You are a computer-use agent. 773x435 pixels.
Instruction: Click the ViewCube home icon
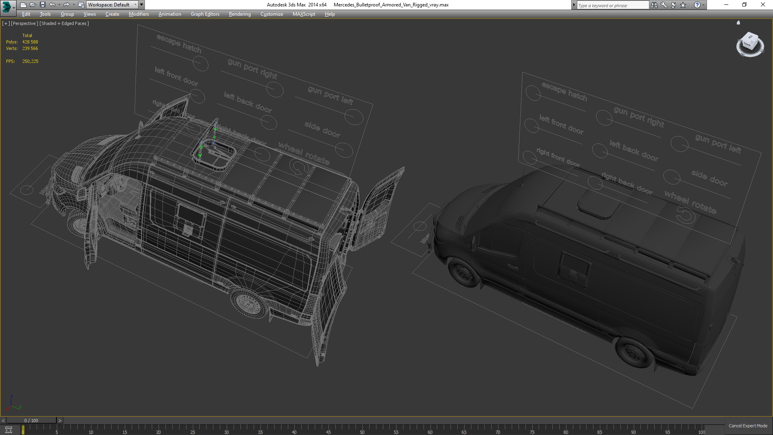pyautogui.click(x=738, y=23)
